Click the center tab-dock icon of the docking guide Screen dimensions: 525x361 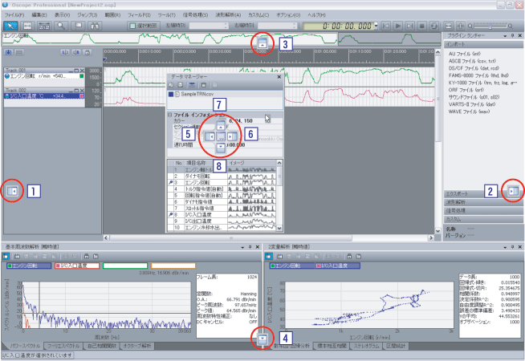coord(221,136)
